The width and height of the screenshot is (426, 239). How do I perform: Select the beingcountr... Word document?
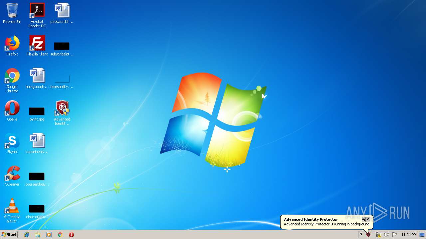(37, 78)
